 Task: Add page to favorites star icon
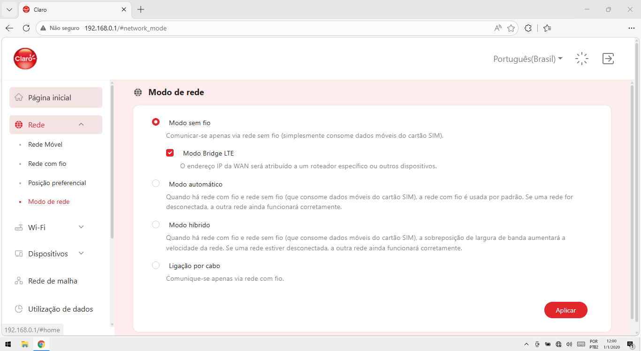click(x=511, y=28)
